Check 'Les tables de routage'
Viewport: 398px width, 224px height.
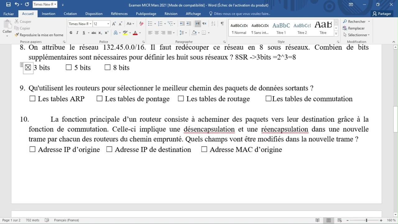click(181, 99)
